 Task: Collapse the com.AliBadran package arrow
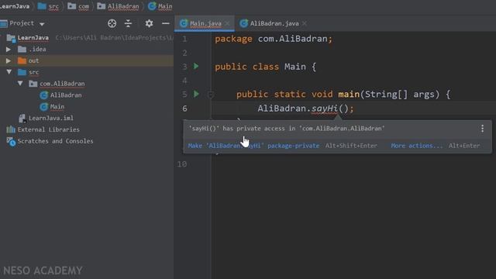(20, 84)
